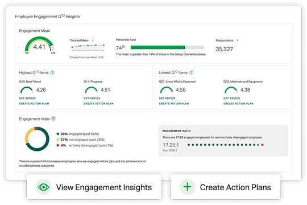This screenshot has width=307, height=205.
Task: Get advice for Q01 Know What's Expected
Action: coord(167,99)
